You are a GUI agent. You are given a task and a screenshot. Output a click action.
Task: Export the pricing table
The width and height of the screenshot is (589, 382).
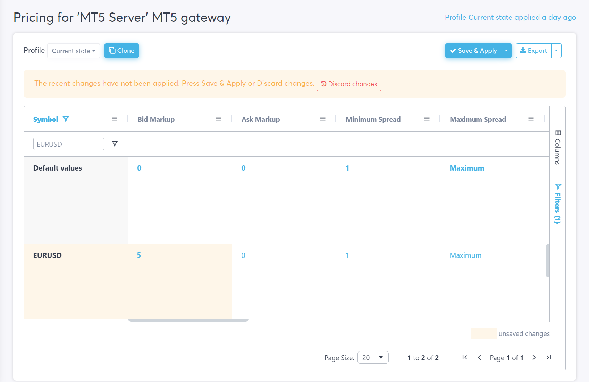[x=533, y=51]
